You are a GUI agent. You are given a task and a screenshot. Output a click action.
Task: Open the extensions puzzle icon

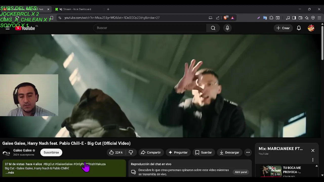pyautogui.click(x=271, y=18)
